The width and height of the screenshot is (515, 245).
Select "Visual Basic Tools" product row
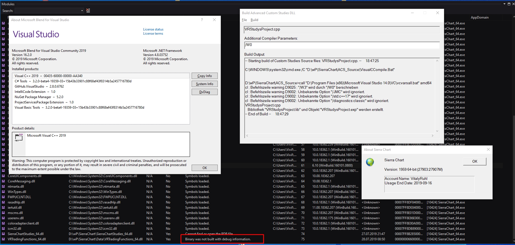101,108
